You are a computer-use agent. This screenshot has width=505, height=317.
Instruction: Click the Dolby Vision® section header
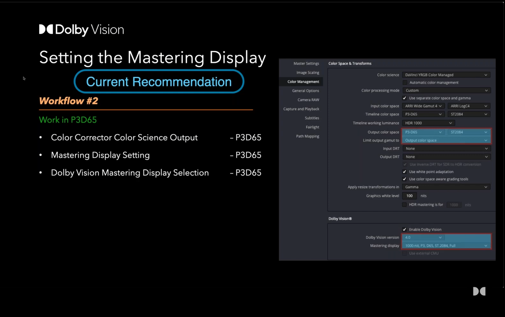[340, 219]
